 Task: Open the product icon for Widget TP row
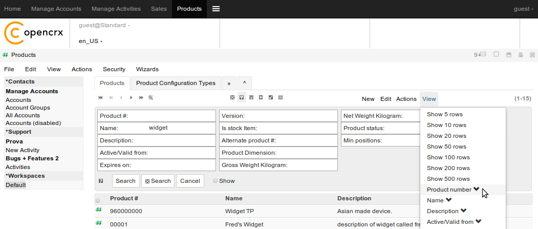(x=98, y=210)
